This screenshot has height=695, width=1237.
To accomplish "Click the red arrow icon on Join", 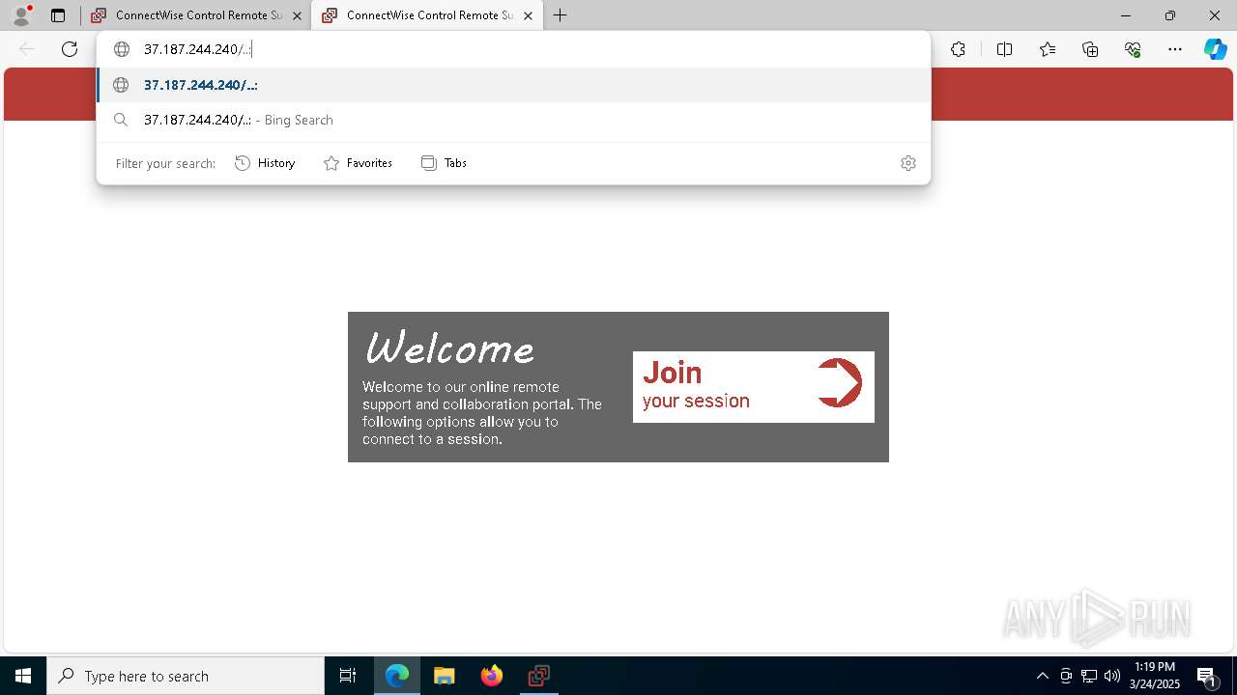I will click(839, 383).
